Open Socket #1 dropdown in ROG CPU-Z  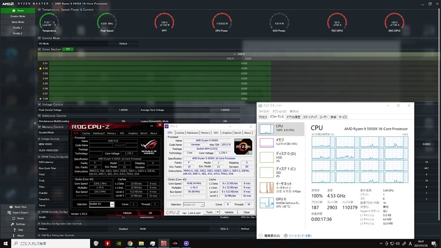[112, 204]
